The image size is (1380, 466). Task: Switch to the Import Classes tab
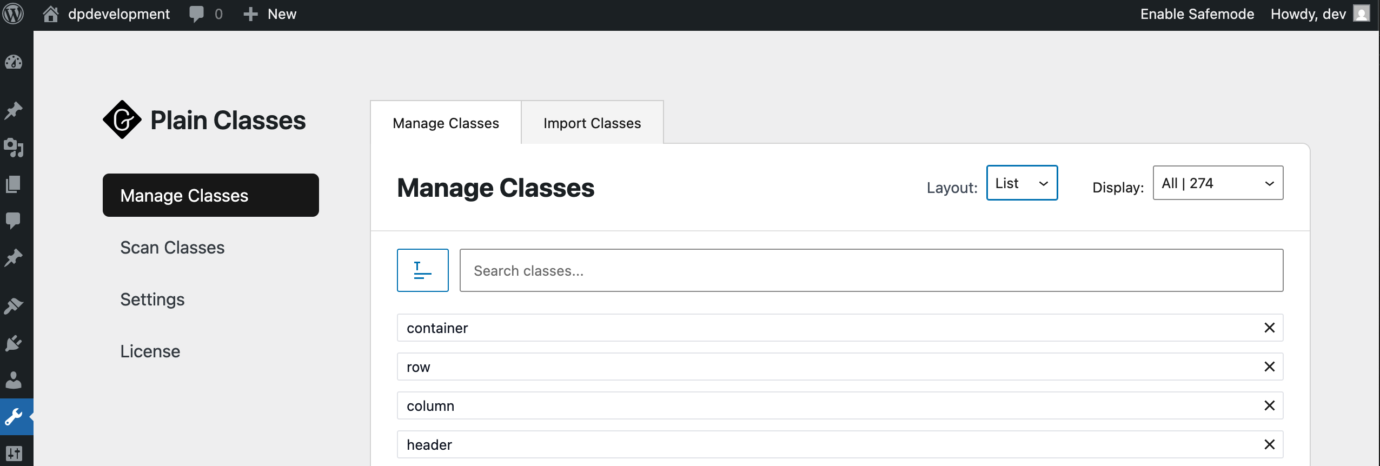(592, 123)
